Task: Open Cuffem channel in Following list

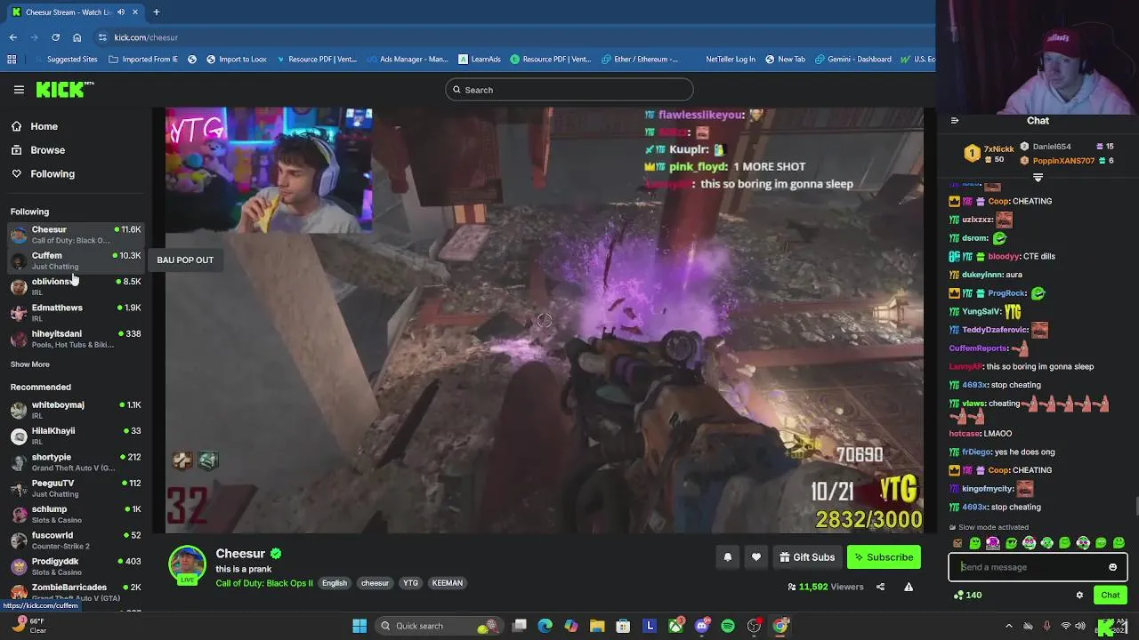Action: pyautogui.click(x=76, y=260)
